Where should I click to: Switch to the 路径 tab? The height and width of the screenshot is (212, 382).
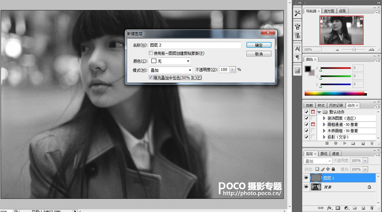coord(324,153)
